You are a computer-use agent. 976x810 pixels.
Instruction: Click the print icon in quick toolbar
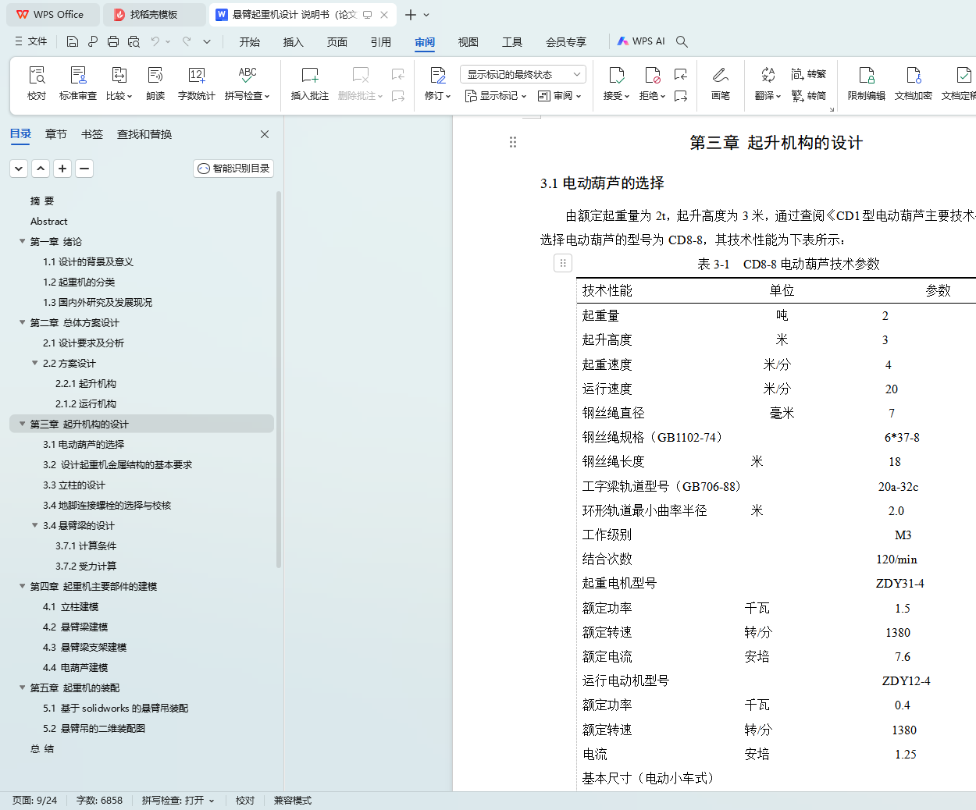point(113,41)
